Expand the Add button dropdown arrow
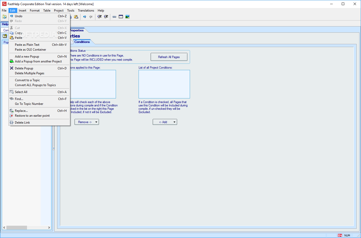Image resolution: width=361 pixels, height=238 pixels. click(x=175, y=122)
